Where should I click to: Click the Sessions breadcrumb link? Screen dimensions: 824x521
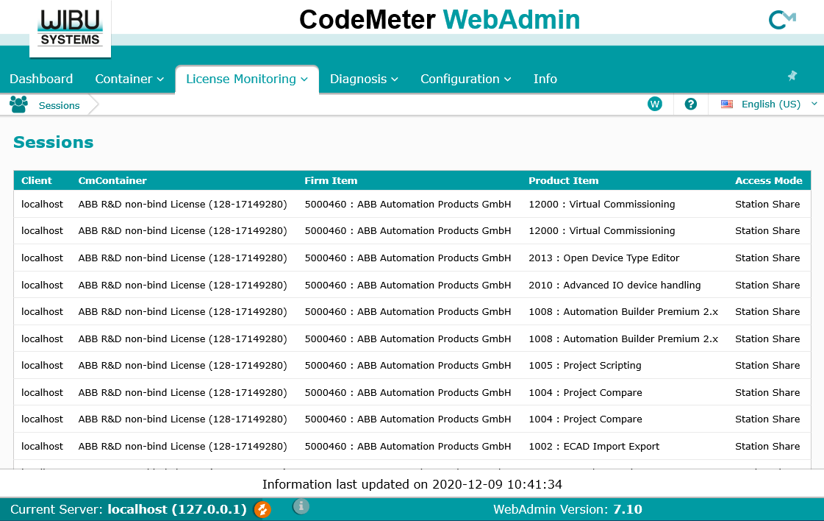pos(59,105)
